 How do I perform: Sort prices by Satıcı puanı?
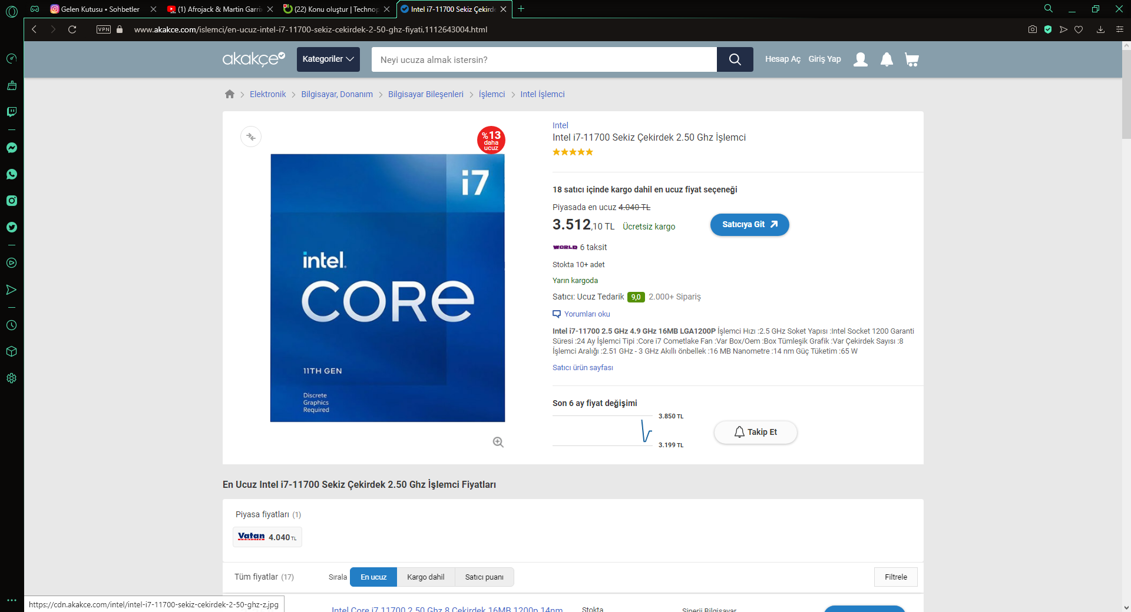click(x=484, y=577)
